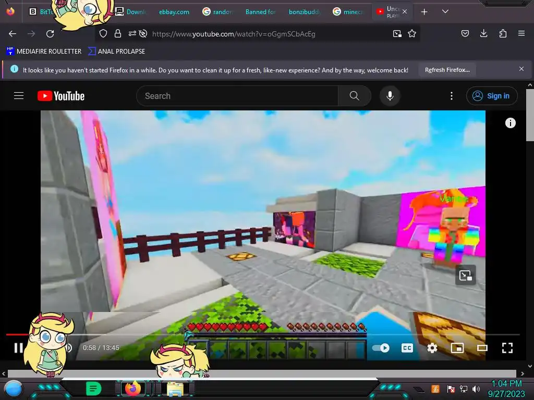Open the Firefox downloads panel

[x=483, y=33]
